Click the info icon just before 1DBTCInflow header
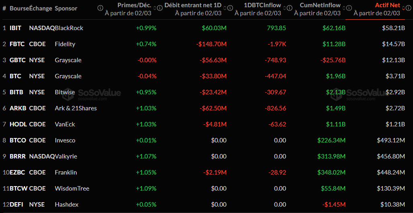413x213 pixels. (229, 8)
